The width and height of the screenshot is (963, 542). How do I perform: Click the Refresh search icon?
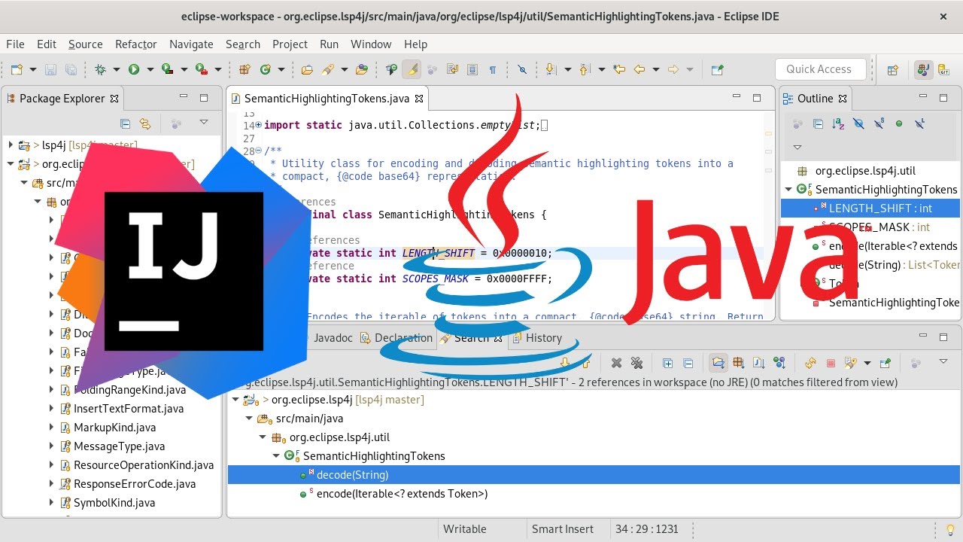point(810,363)
